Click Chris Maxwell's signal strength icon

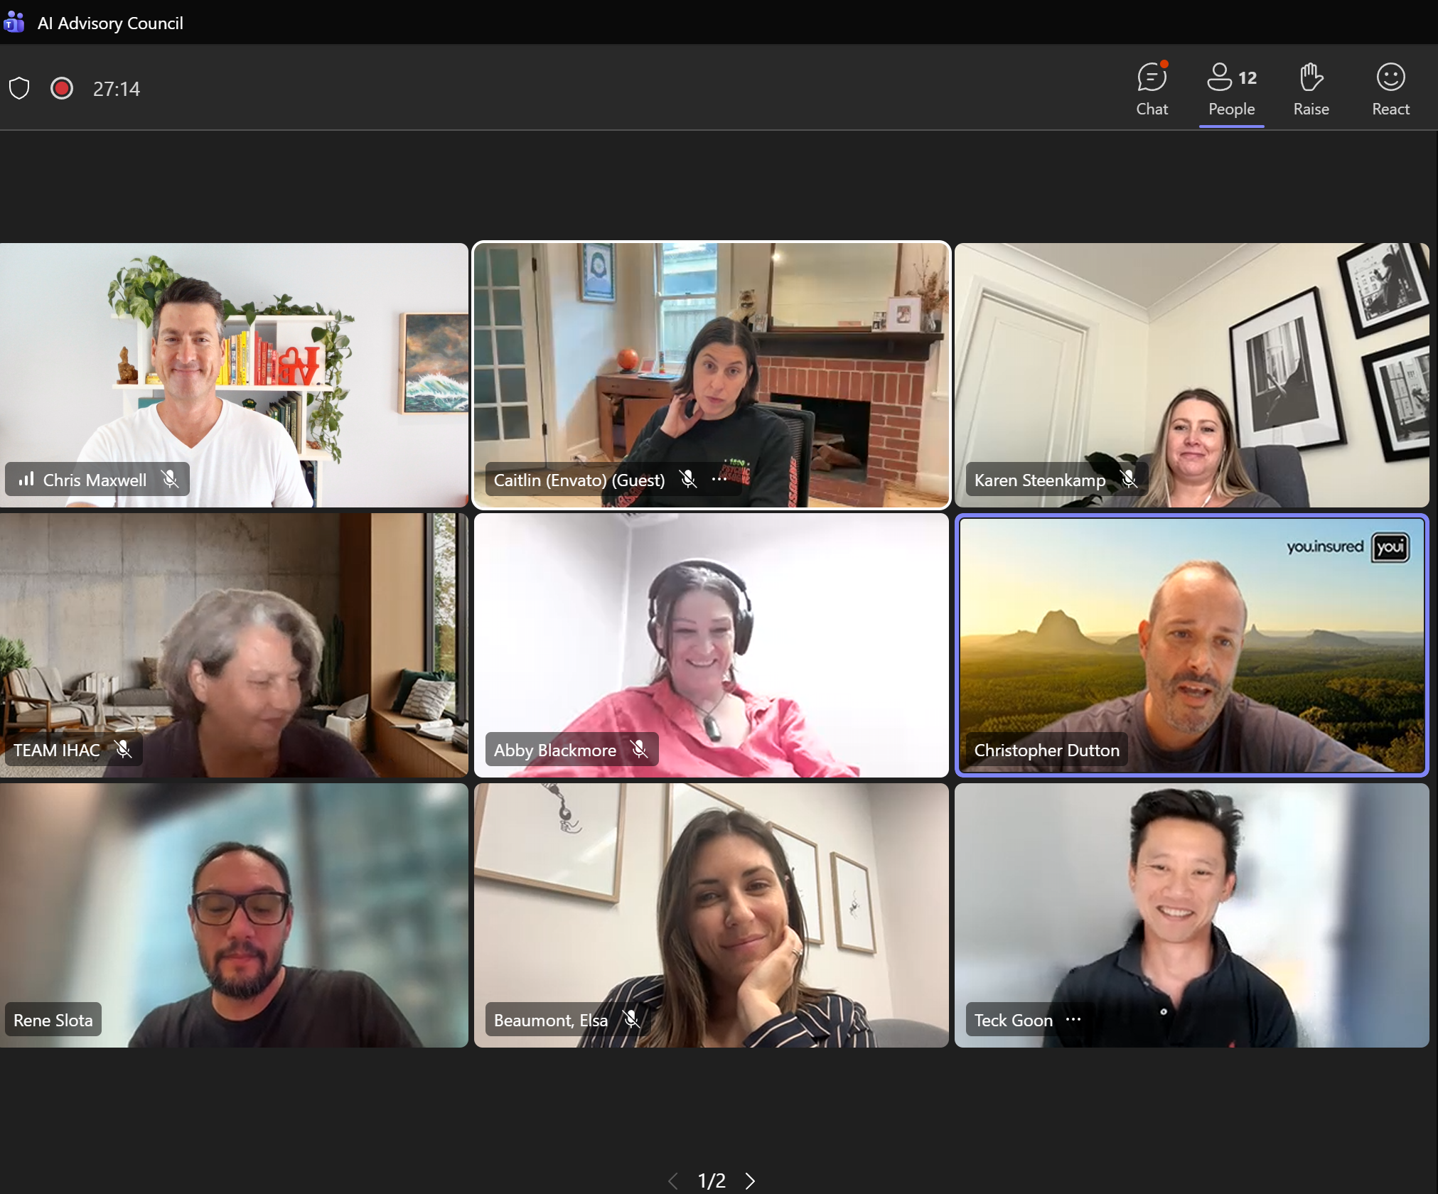pos(26,480)
